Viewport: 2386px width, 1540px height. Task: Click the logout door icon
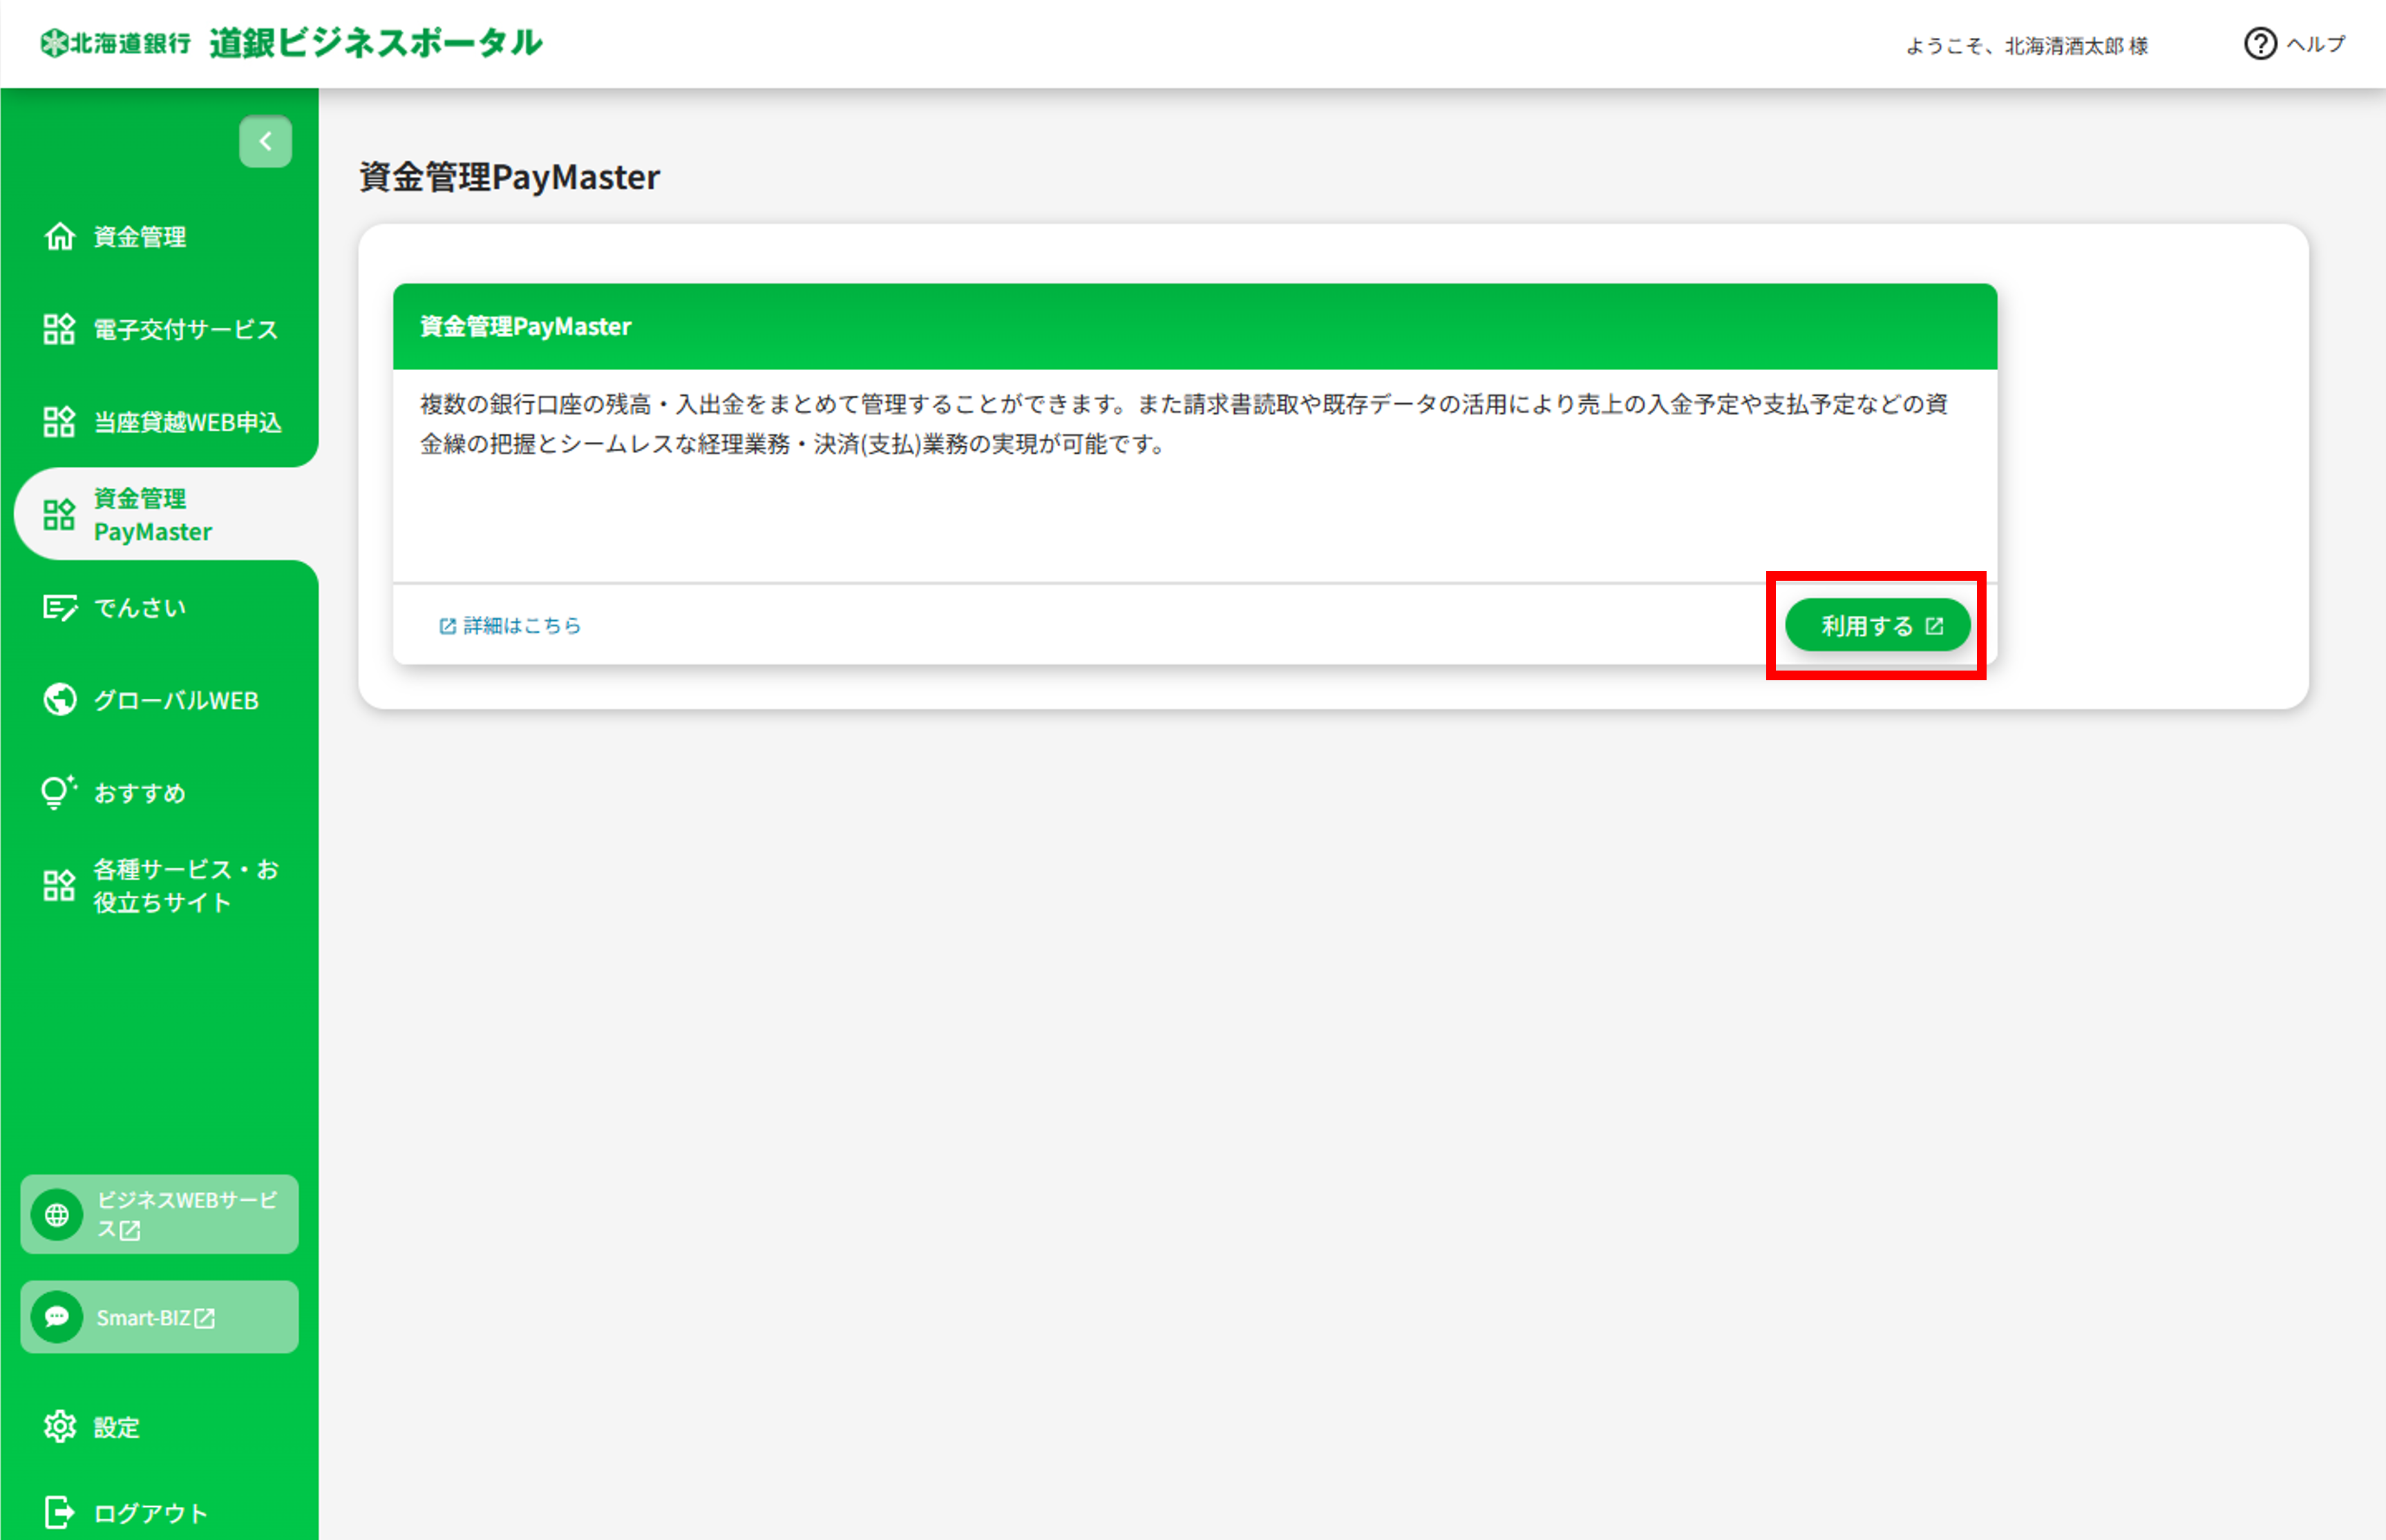coord(60,1512)
